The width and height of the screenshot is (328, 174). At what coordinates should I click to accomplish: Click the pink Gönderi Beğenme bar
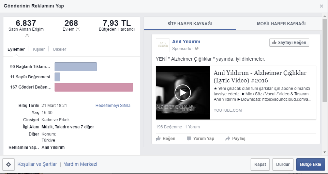(93, 87)
